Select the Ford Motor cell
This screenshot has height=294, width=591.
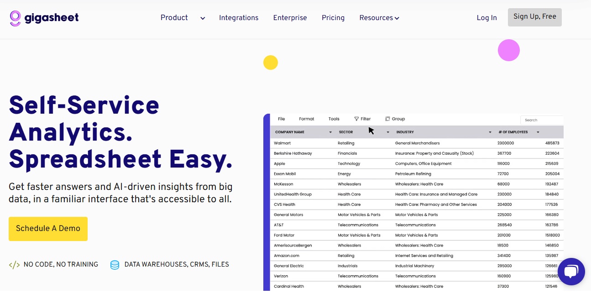pyautogui.click(x=284, y=235)
